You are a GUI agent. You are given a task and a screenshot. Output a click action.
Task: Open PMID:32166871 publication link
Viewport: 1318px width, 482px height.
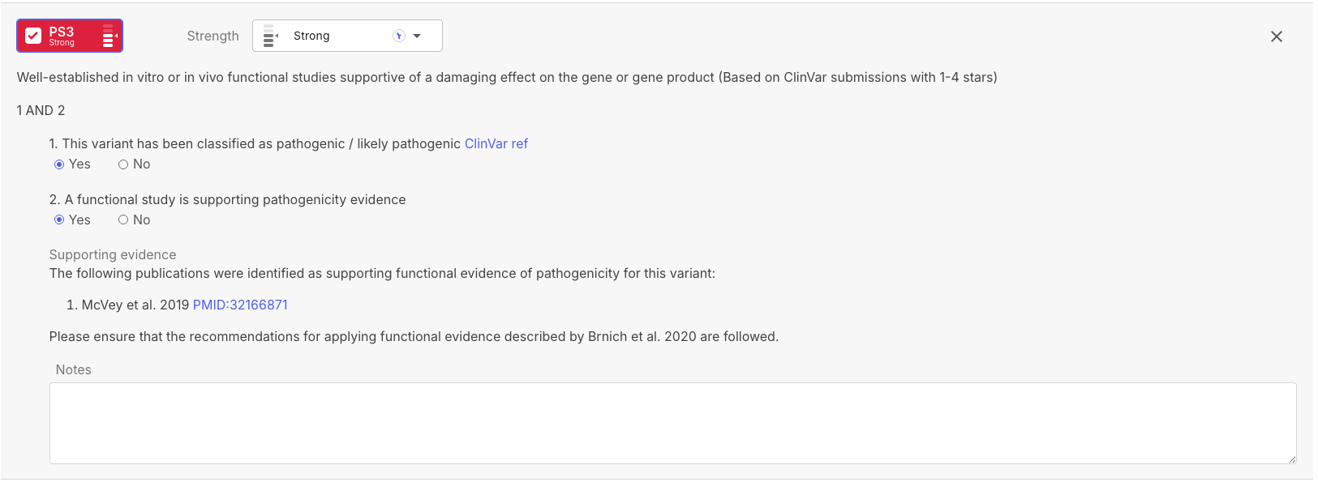[240, 305]
